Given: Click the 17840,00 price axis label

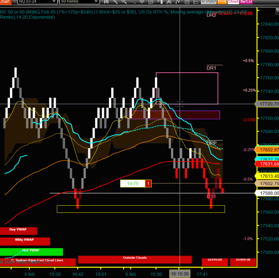Looking at the screenshot, I should [x=269, y=24].
